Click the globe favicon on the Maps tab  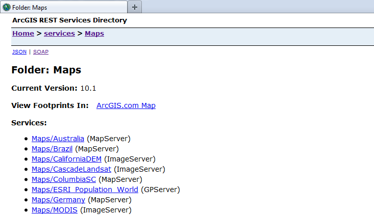(6, 7)
